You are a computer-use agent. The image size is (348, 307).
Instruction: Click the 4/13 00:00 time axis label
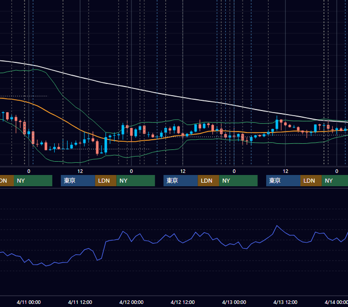tap(234, 302)
